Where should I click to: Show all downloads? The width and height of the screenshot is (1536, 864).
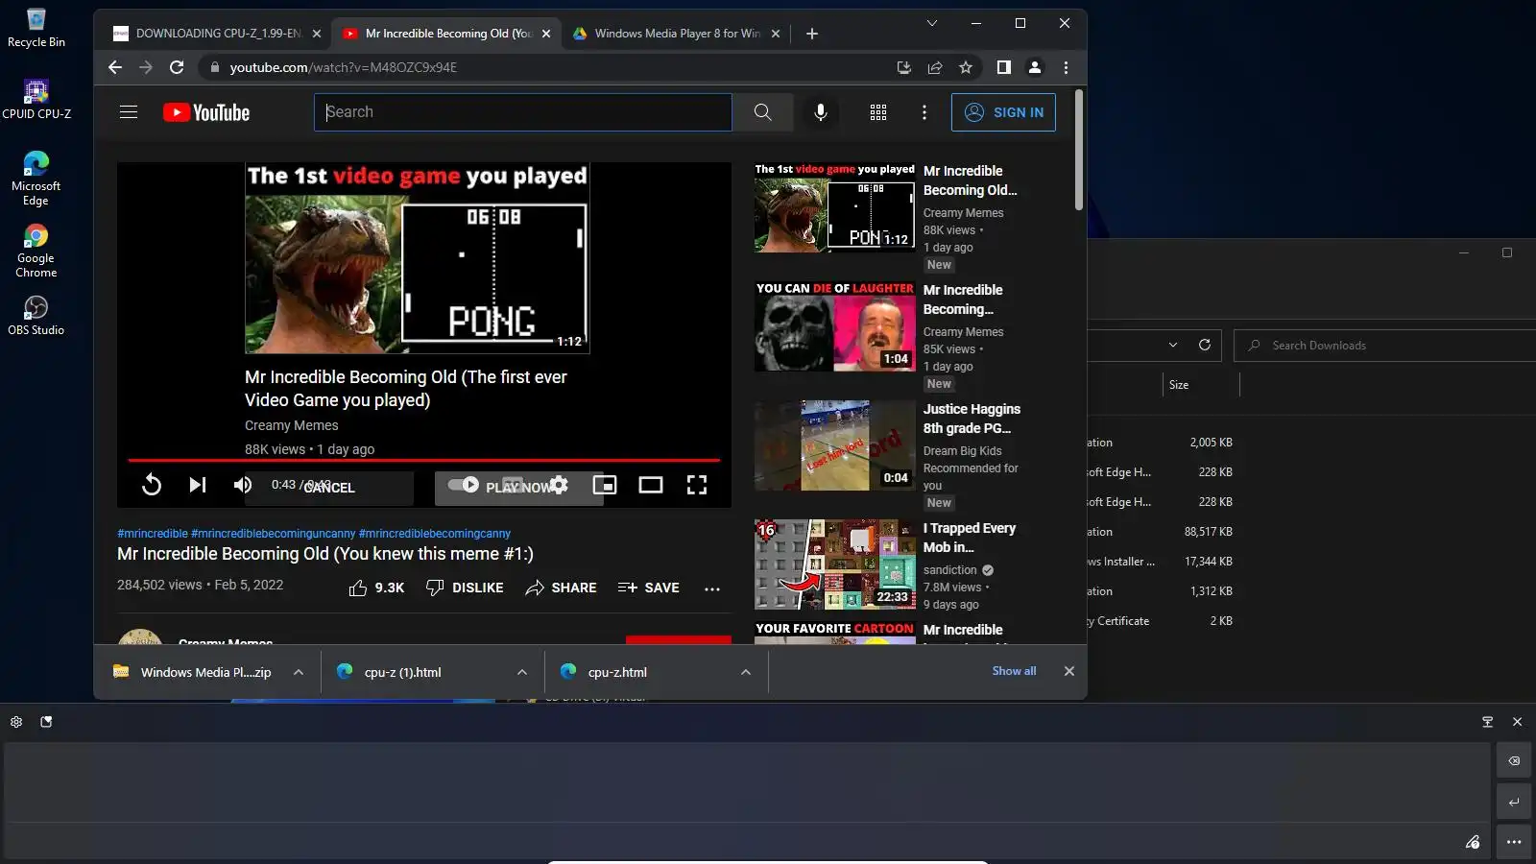(1014, 671)
